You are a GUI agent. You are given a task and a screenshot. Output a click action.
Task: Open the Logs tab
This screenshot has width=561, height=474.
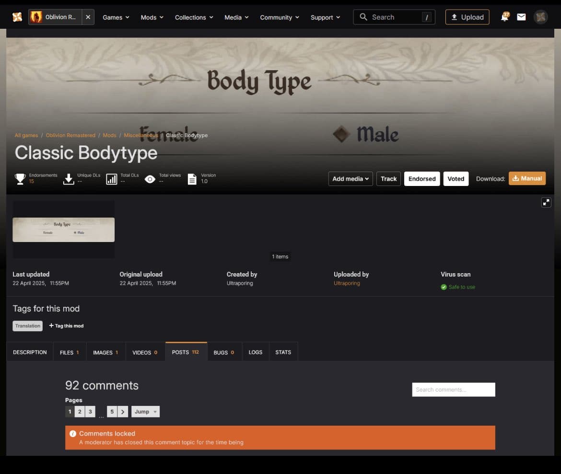(256, 352)
